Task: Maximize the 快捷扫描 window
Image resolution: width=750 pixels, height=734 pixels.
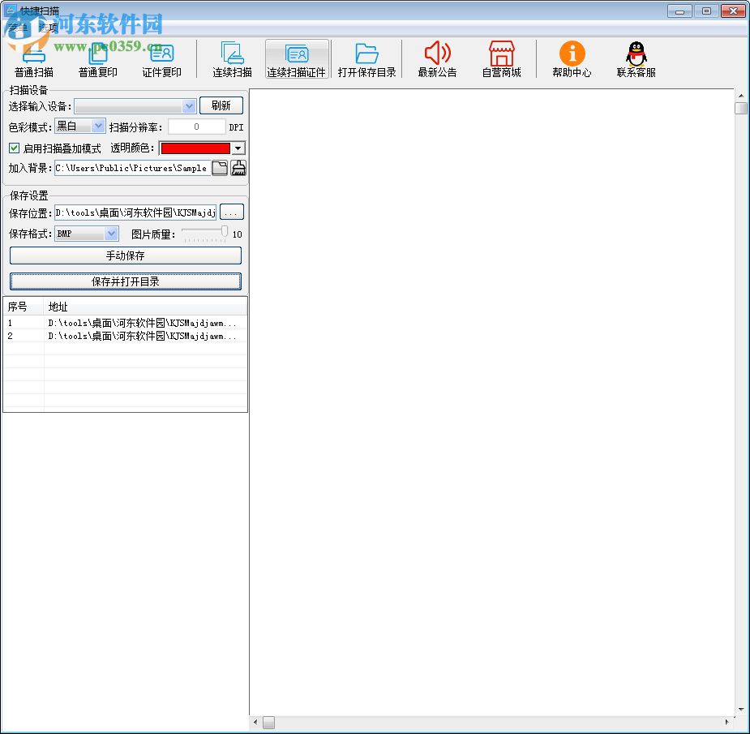Action: tap(706, 11)
